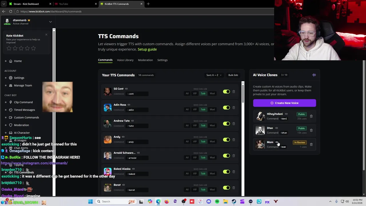The image size is (366, 206).
Task: Click the waveform icon in AI Voice Clones
Action: point(314,75)
